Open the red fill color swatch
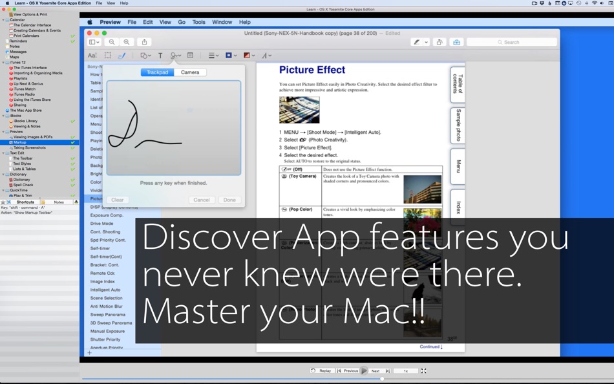 [249, 56]
